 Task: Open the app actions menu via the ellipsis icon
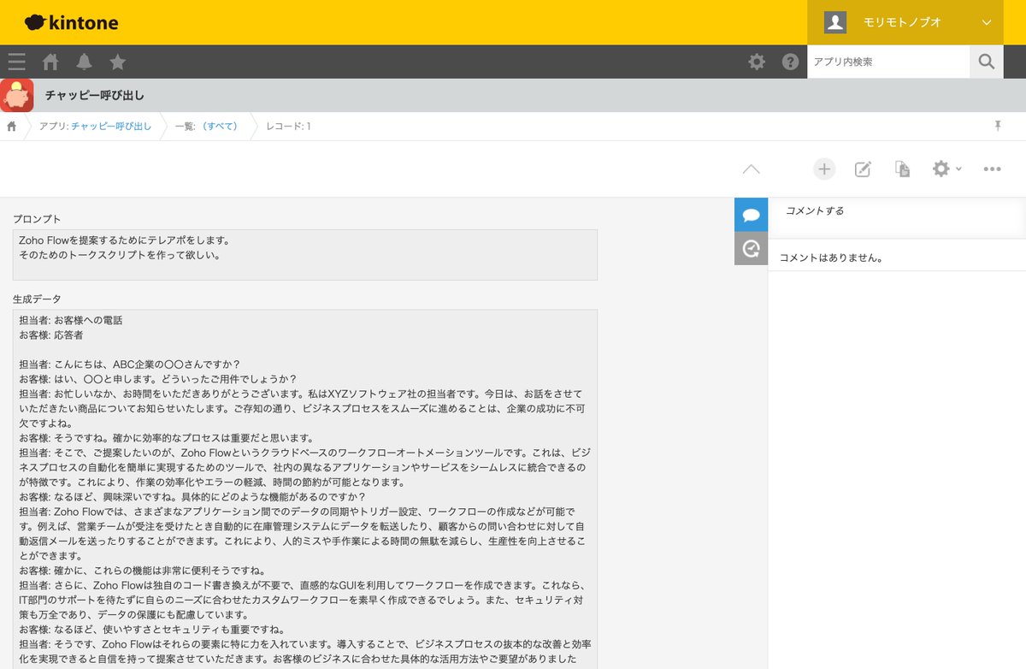[x=991, y=169]
